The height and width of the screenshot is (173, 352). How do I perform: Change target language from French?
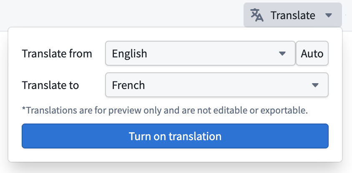click(x=216, y=85)
